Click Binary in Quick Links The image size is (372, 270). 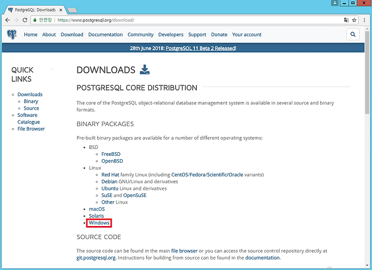click(31, 101)
